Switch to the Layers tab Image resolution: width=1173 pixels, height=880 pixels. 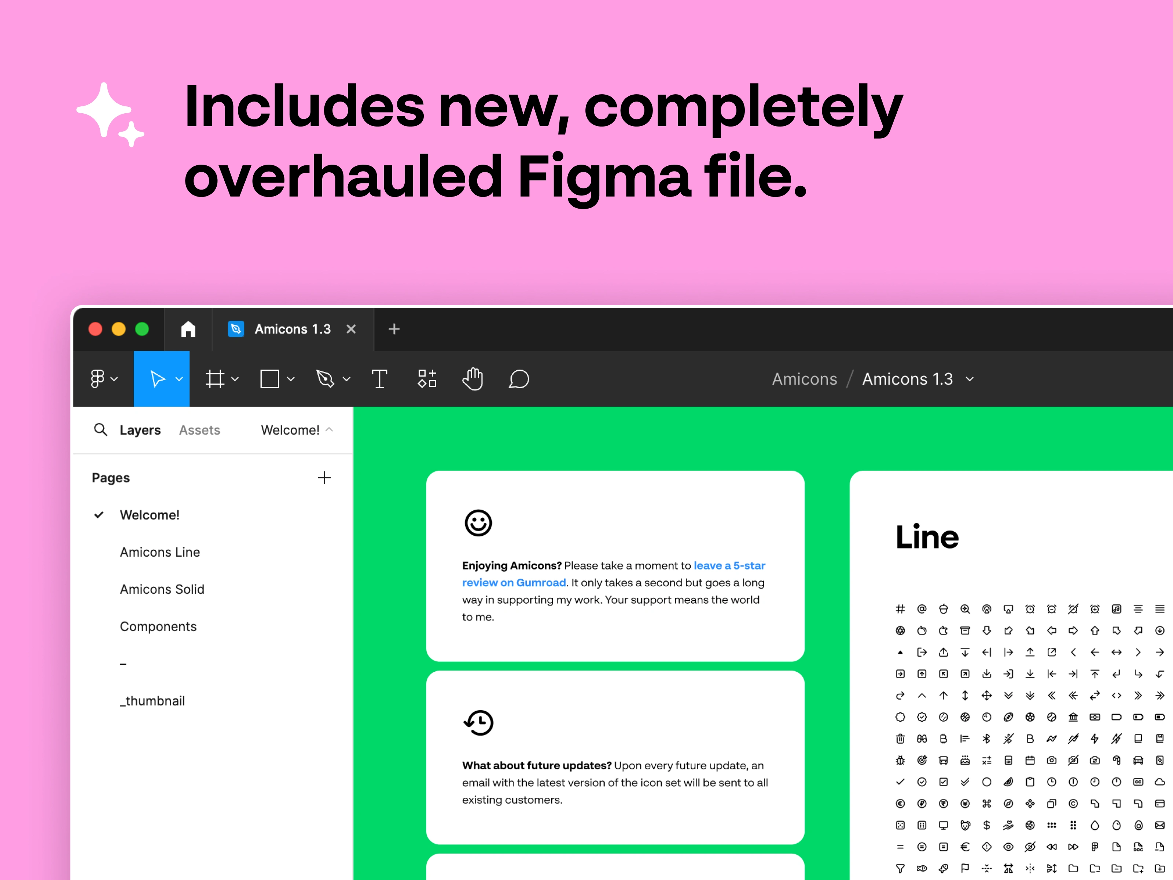[x=140, y=430]
